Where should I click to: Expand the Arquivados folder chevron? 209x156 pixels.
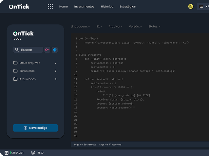[x=56, y=79]
